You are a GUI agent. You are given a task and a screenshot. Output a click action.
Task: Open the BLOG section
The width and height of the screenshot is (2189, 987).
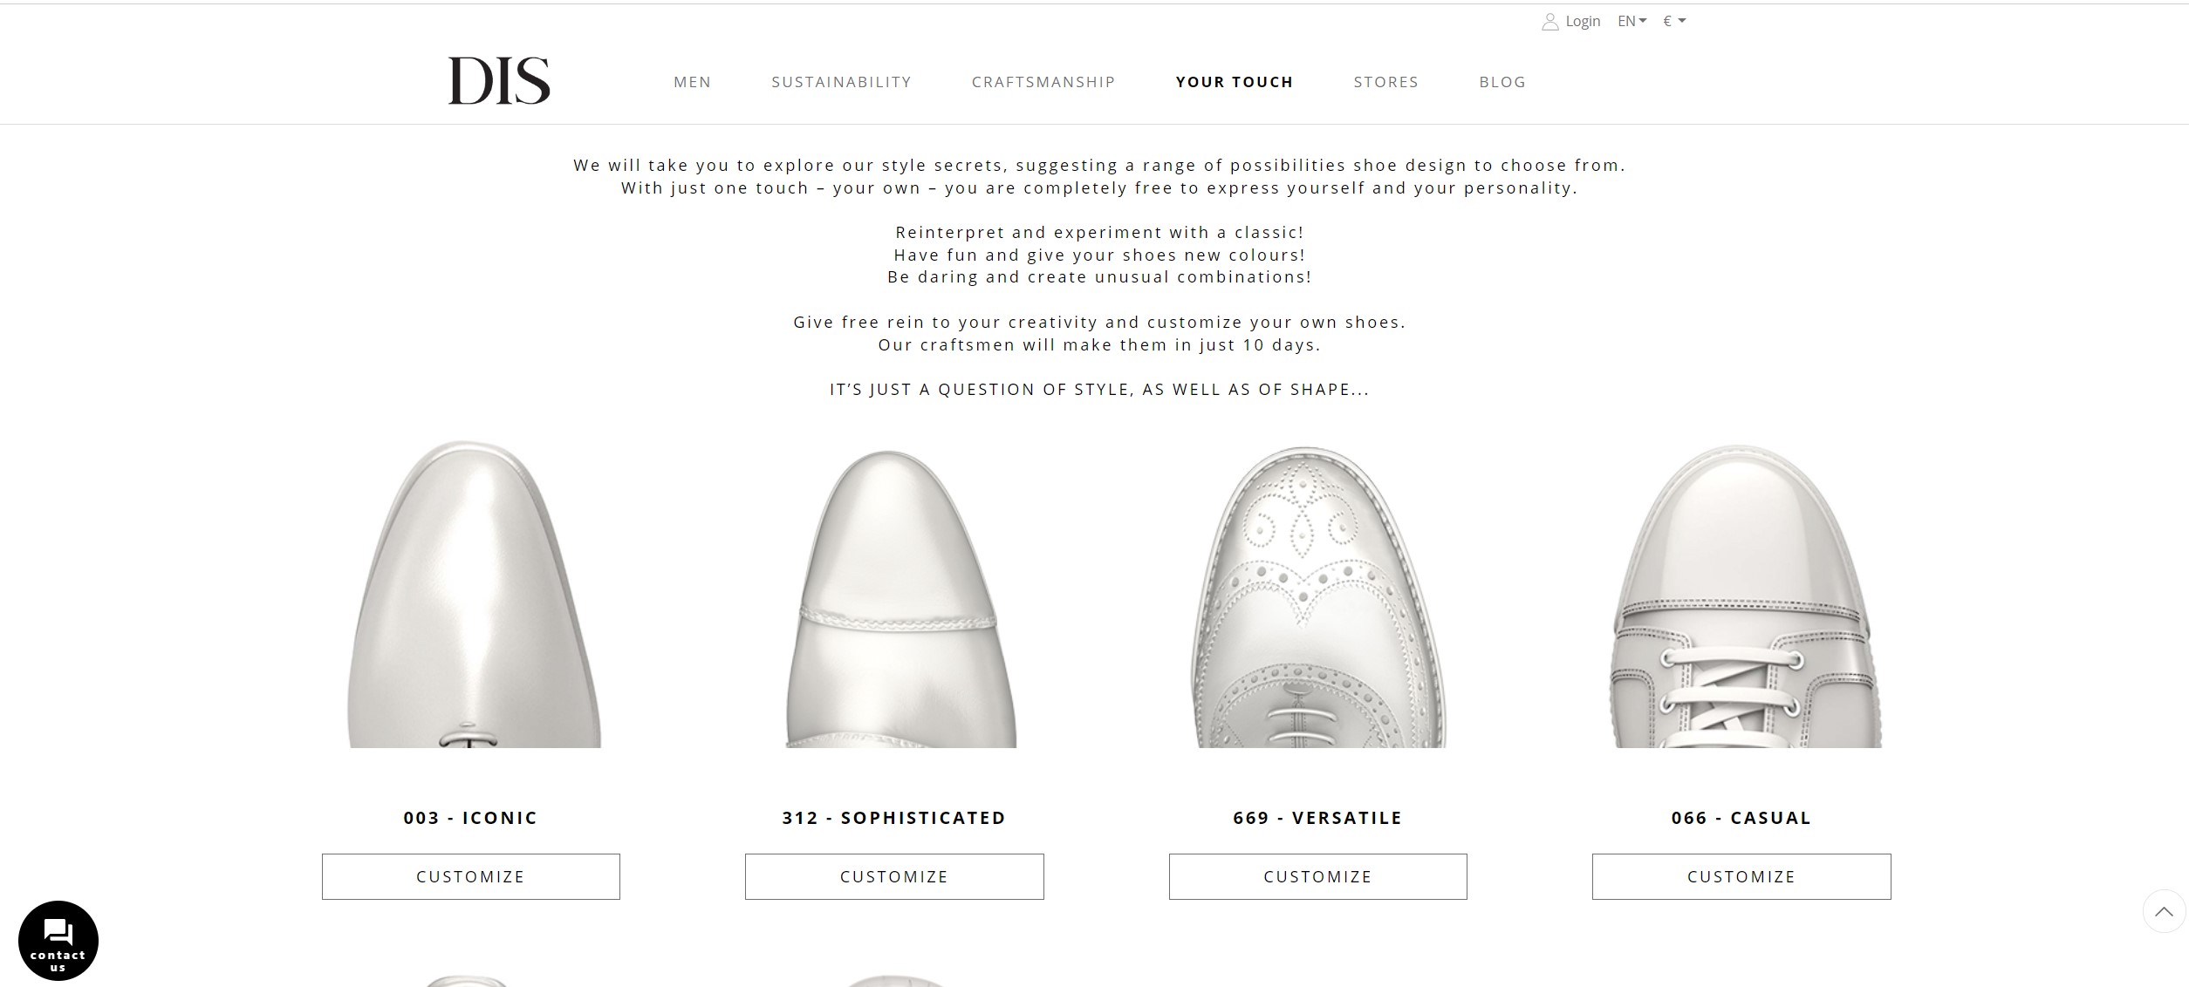[x=1502, y=82]
